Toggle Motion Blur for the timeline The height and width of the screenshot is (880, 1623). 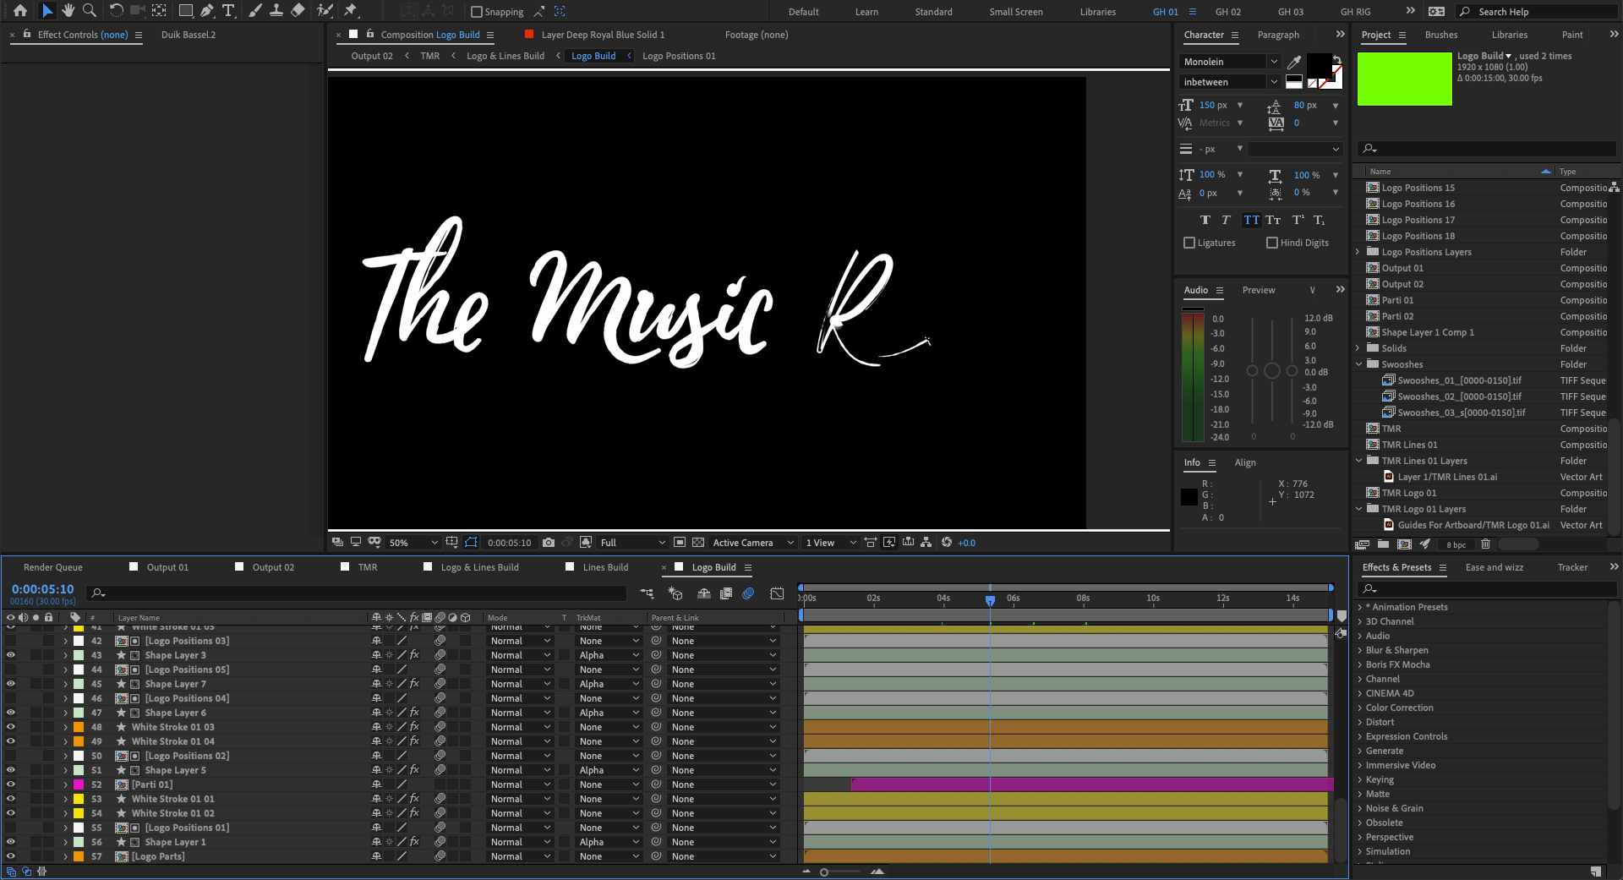tap(748, 593)
